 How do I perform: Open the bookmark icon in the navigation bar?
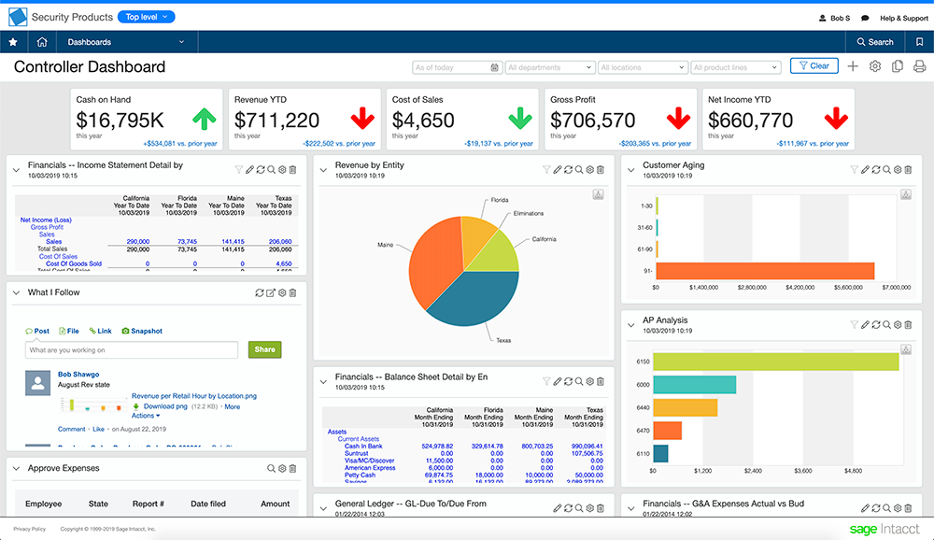point(920,42)
